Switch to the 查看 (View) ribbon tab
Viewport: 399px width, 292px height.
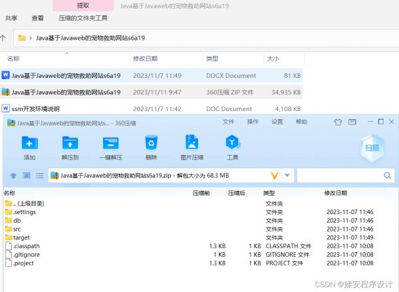tap(38, 19)
